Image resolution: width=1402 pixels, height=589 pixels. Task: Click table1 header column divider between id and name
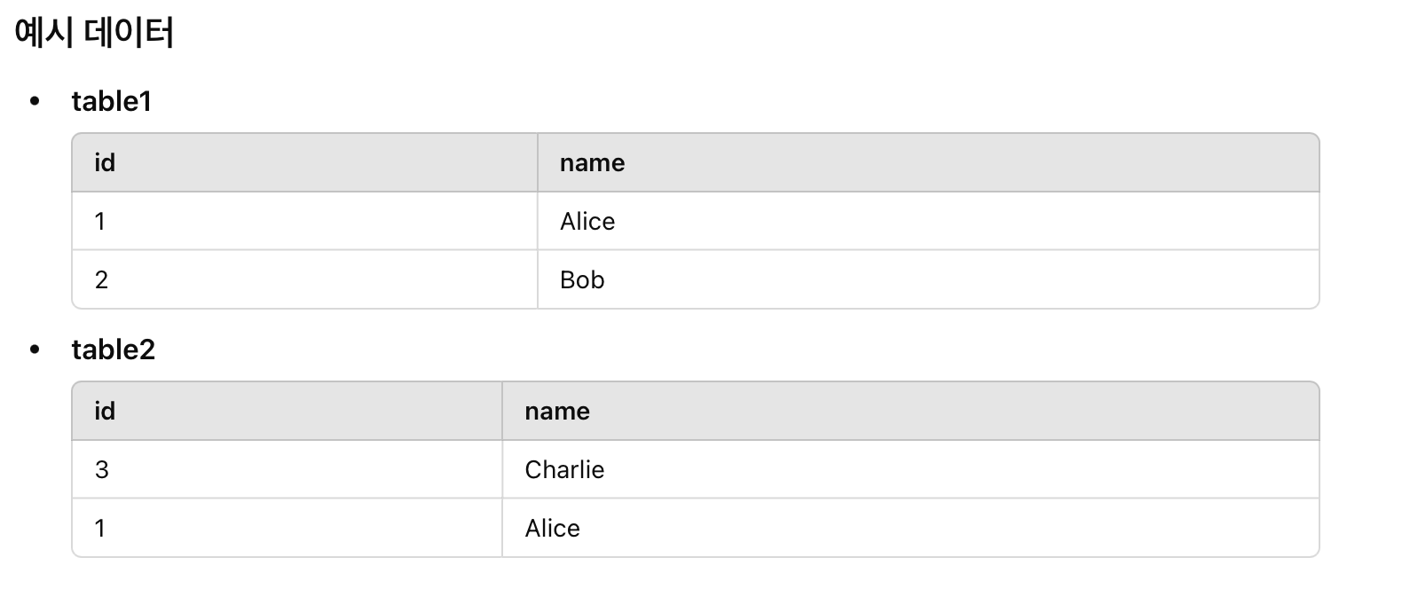click(x=538, y=163)
